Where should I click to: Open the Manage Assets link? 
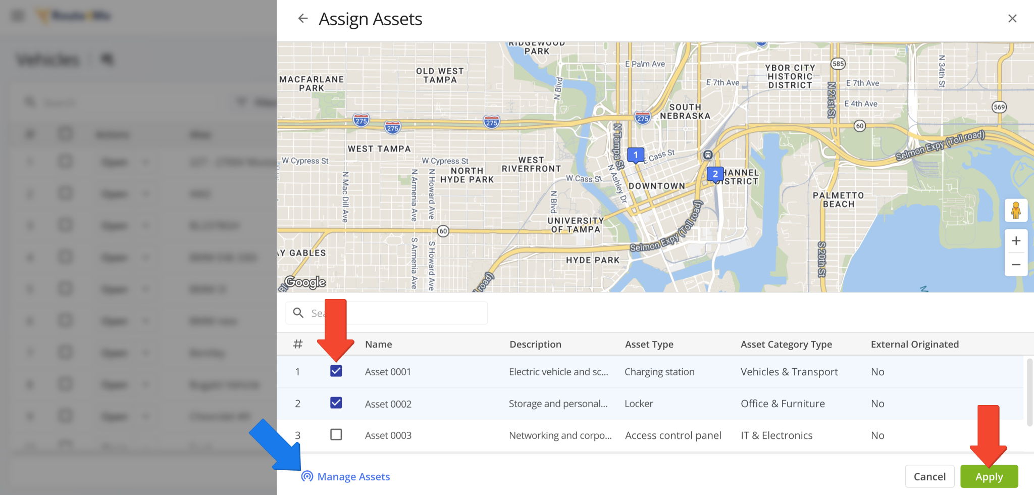[346, 477]
